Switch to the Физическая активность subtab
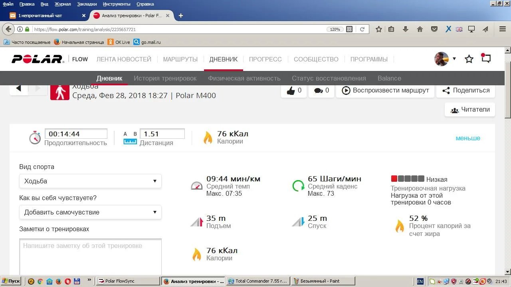 tap(244, 78)
